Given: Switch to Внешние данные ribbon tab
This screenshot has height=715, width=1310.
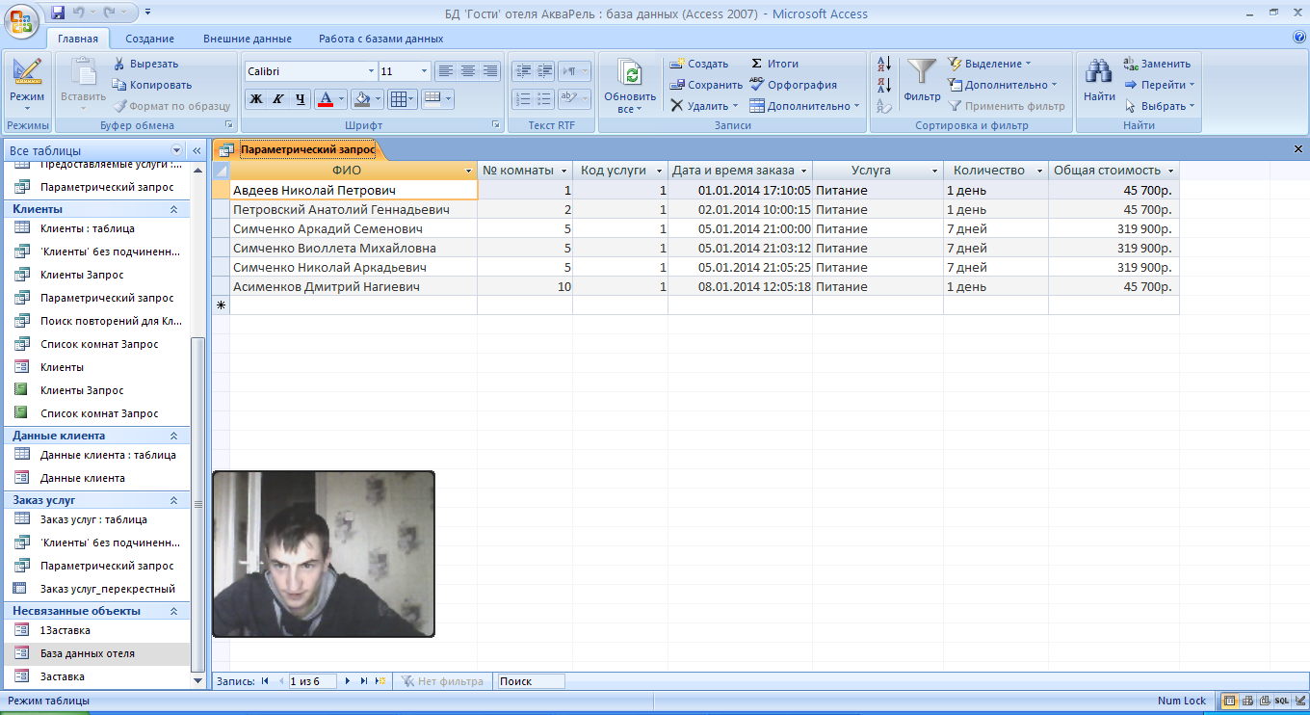Looking at the screenshot, I should [248, 39].
